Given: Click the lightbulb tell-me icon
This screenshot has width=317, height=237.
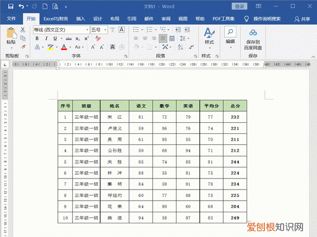Looking at the screenshot, I should [x=246, y=19].
